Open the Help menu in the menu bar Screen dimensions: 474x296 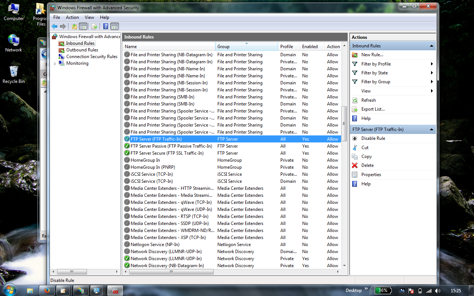tap(104, 17)
